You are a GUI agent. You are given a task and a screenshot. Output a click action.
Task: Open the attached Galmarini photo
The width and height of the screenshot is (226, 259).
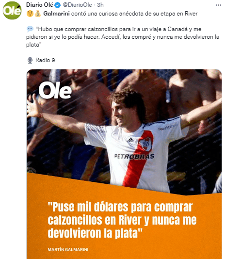pyautogui.click(x=124, y=164)
